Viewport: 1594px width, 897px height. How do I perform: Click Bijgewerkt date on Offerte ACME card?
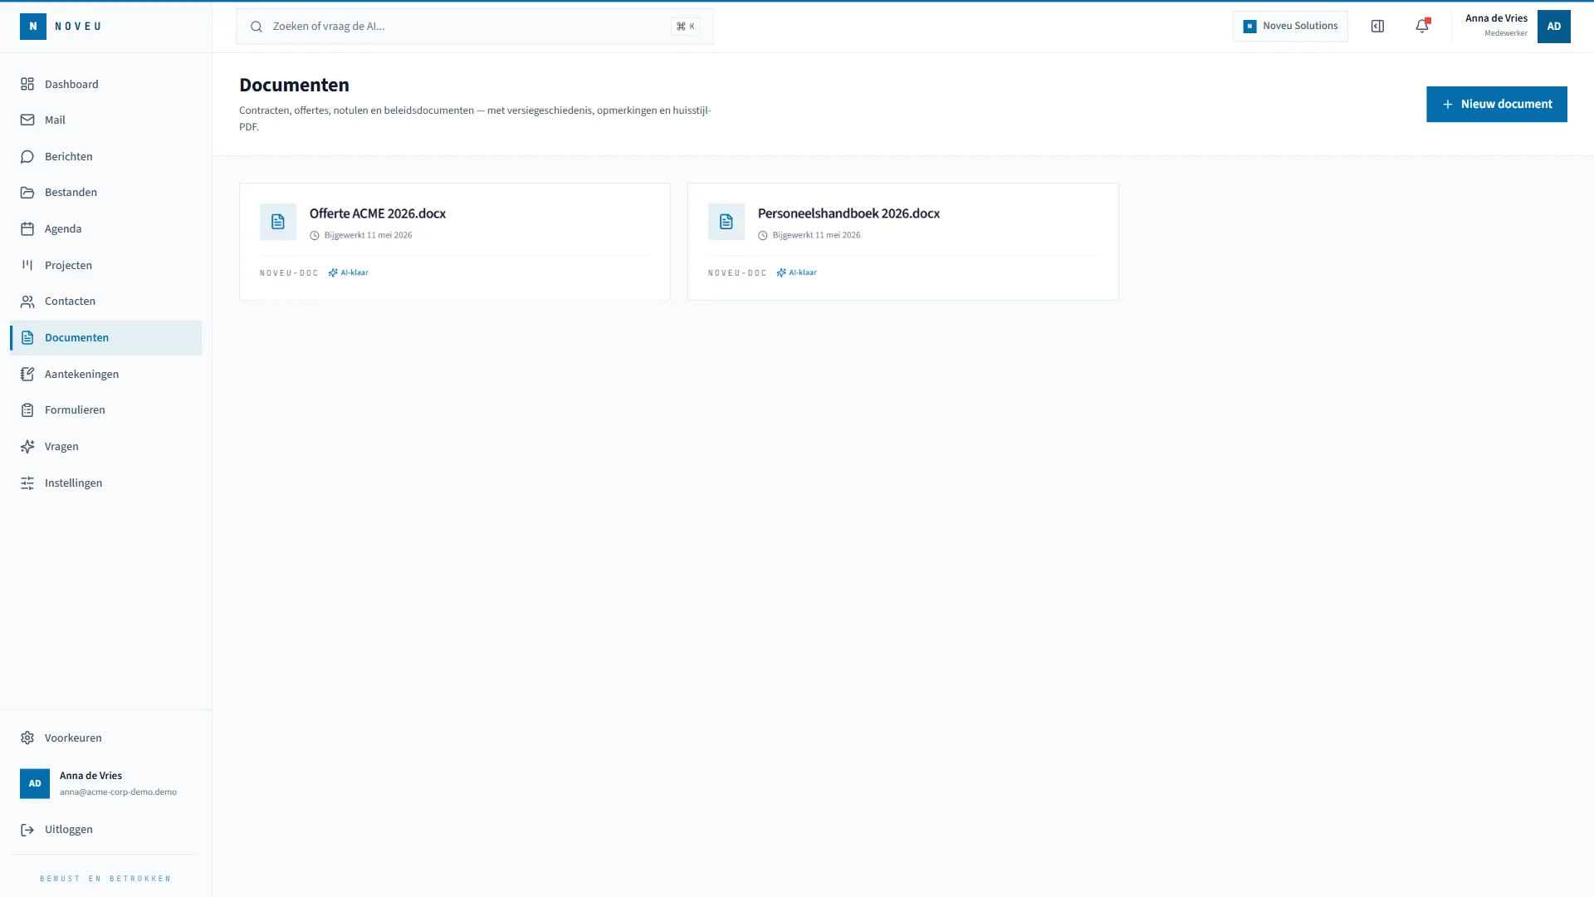[361, 235]
